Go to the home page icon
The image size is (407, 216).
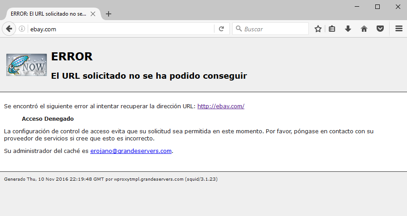point(364,29)
